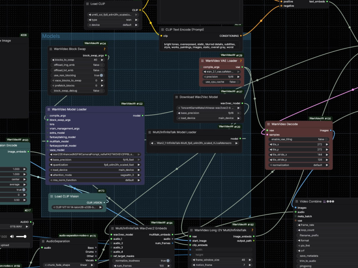Image resolution: width=358 pixels, height=268 pixels.
Task: Open Model Loader quantization dropdown
Action: pyautogui.click(x=95, y=165)
